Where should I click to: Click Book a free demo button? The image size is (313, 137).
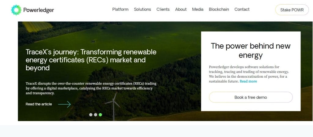point(251,97)
